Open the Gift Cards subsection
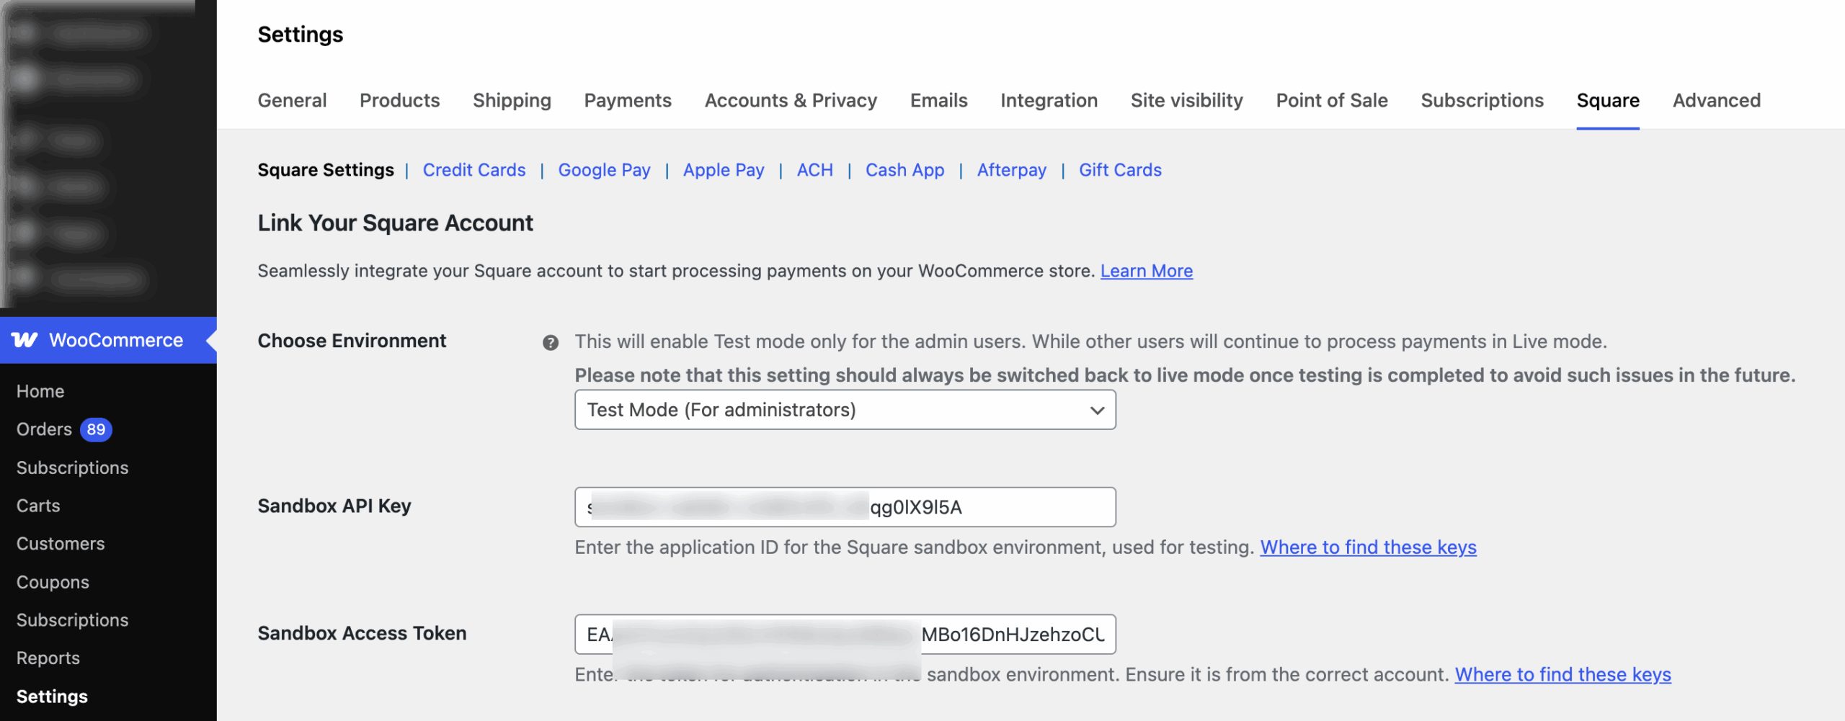The height and width of the screenshot is (721, 1845). click(1120, 170)
